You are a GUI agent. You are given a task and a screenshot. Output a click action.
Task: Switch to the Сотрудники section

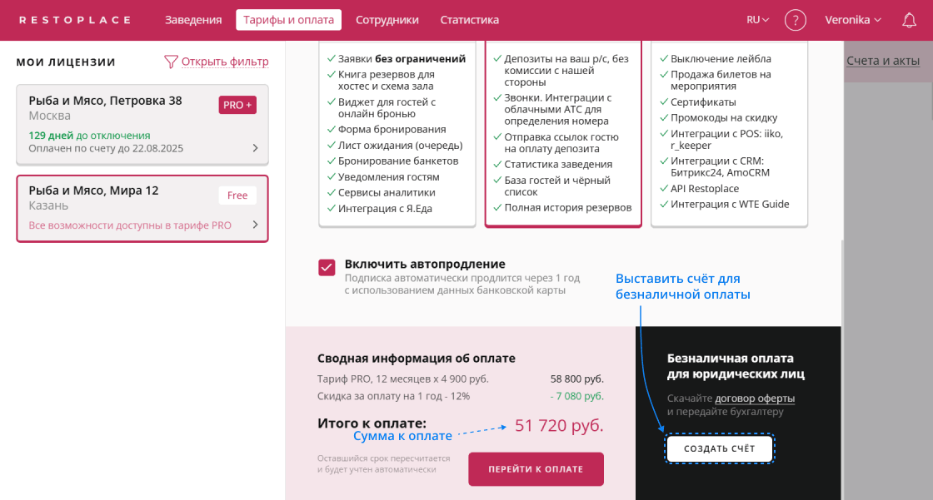387,20
